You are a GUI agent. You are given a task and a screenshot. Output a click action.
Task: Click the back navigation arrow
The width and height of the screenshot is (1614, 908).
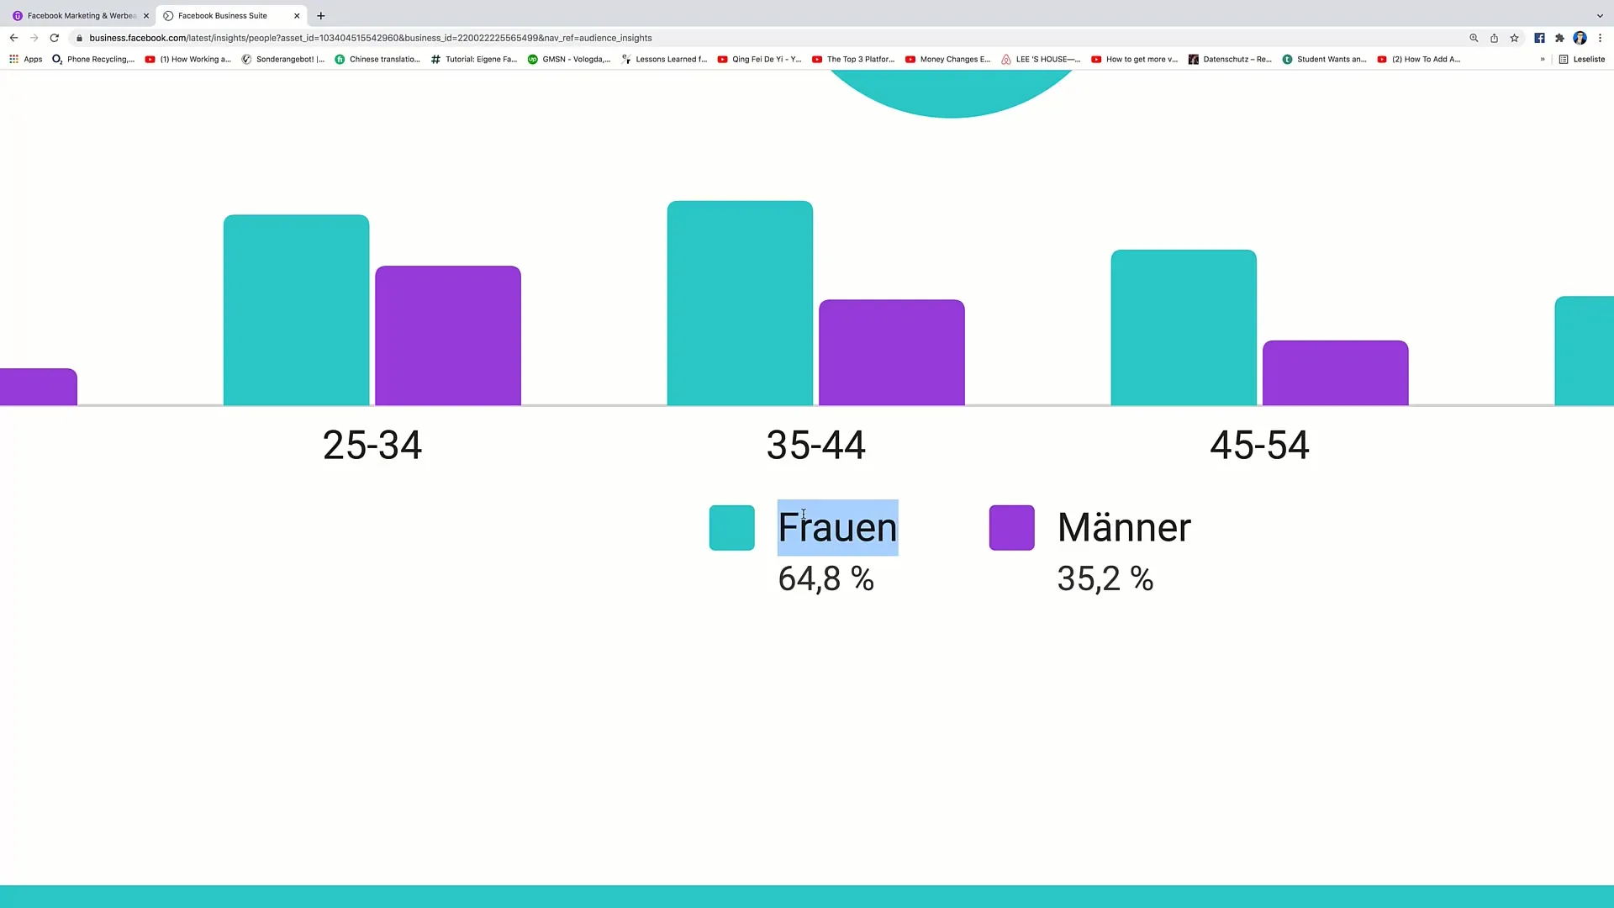tap(13, 38)
